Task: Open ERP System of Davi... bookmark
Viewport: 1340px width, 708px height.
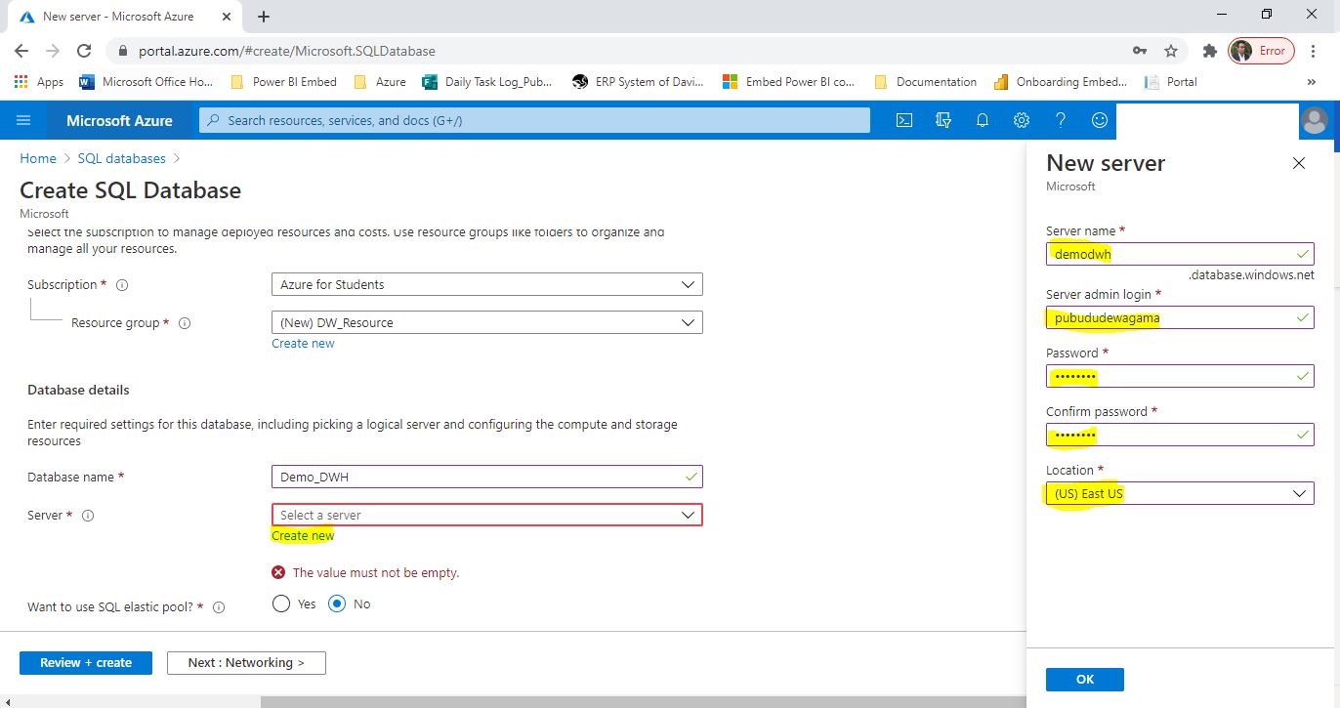Action: coord(638,82)
